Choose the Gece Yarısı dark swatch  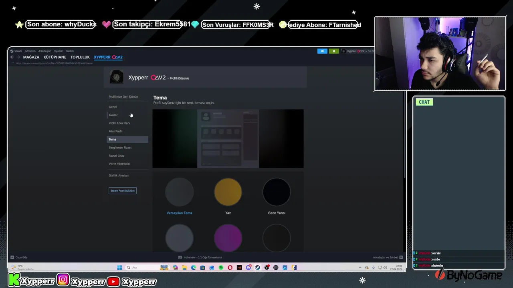click(x=277, y=192)
